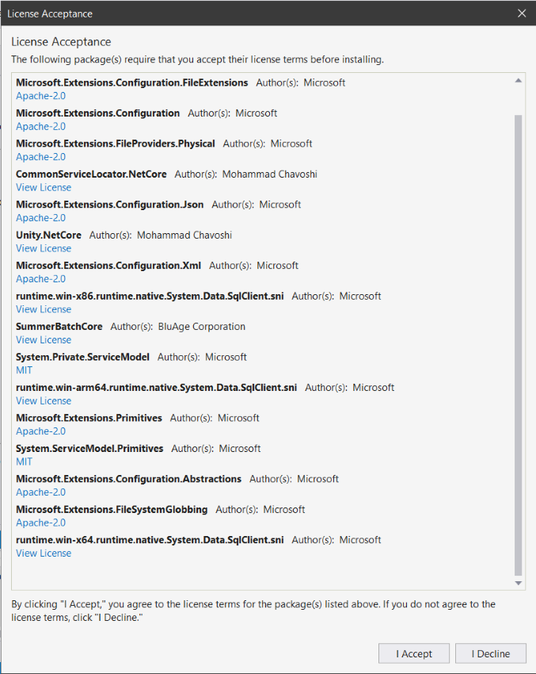Open MIT license for System.ServiceModel.Primitives
536x674 pixels.
(24, 461)
